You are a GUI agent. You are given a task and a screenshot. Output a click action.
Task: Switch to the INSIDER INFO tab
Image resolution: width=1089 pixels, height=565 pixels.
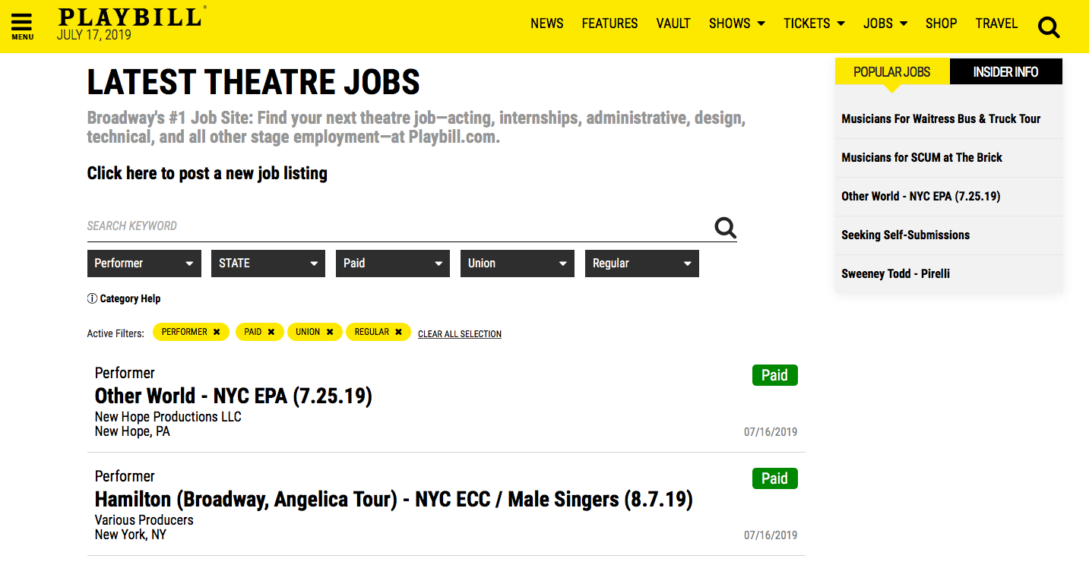tap(1005, 71)
